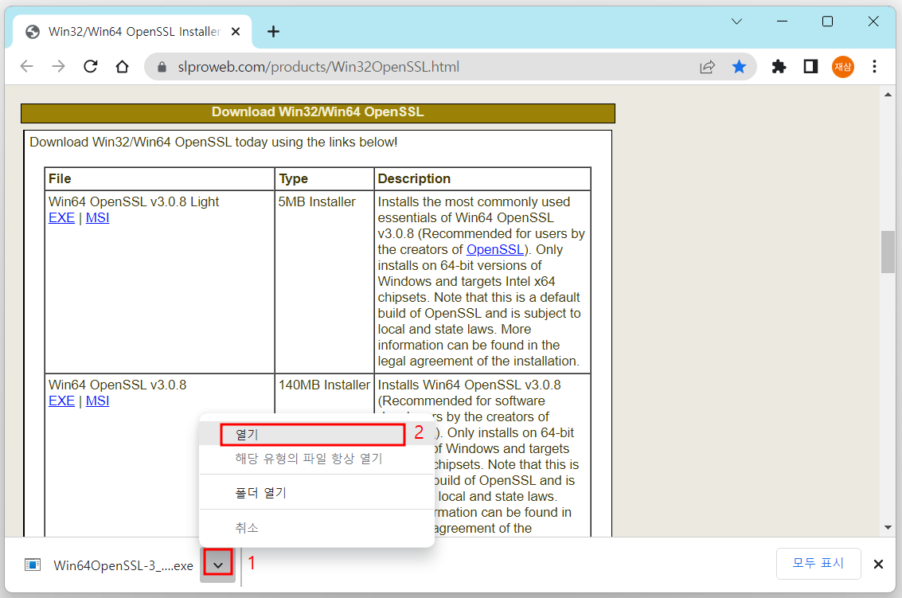Viewport: 902px width, 598px height.
Task: Reload the OpenSSL download page
Action: tap(90, 67)
